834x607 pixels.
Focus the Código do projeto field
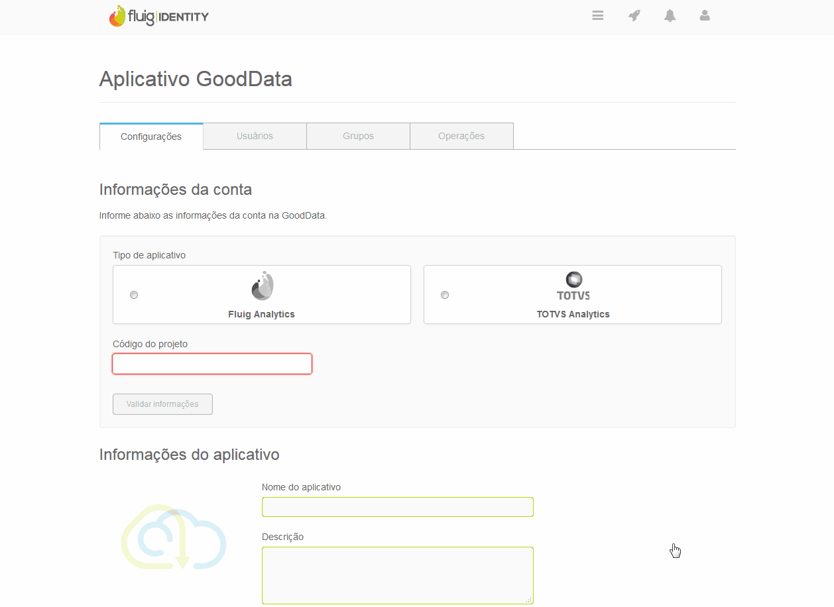coord(212,364)
